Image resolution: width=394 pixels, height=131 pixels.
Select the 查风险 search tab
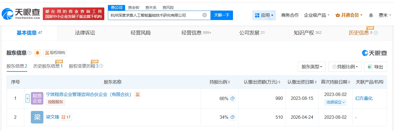168,8
